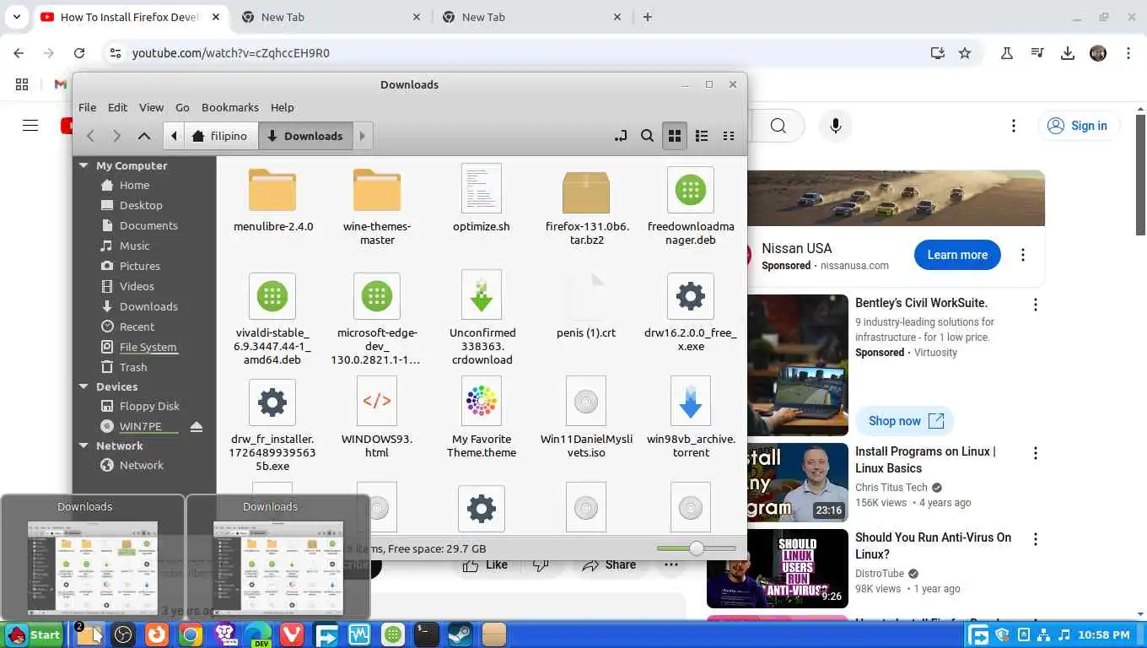Screen dimensions: 1147x648
Task: Click the YouTube search magnifier button
Action: 778,126
